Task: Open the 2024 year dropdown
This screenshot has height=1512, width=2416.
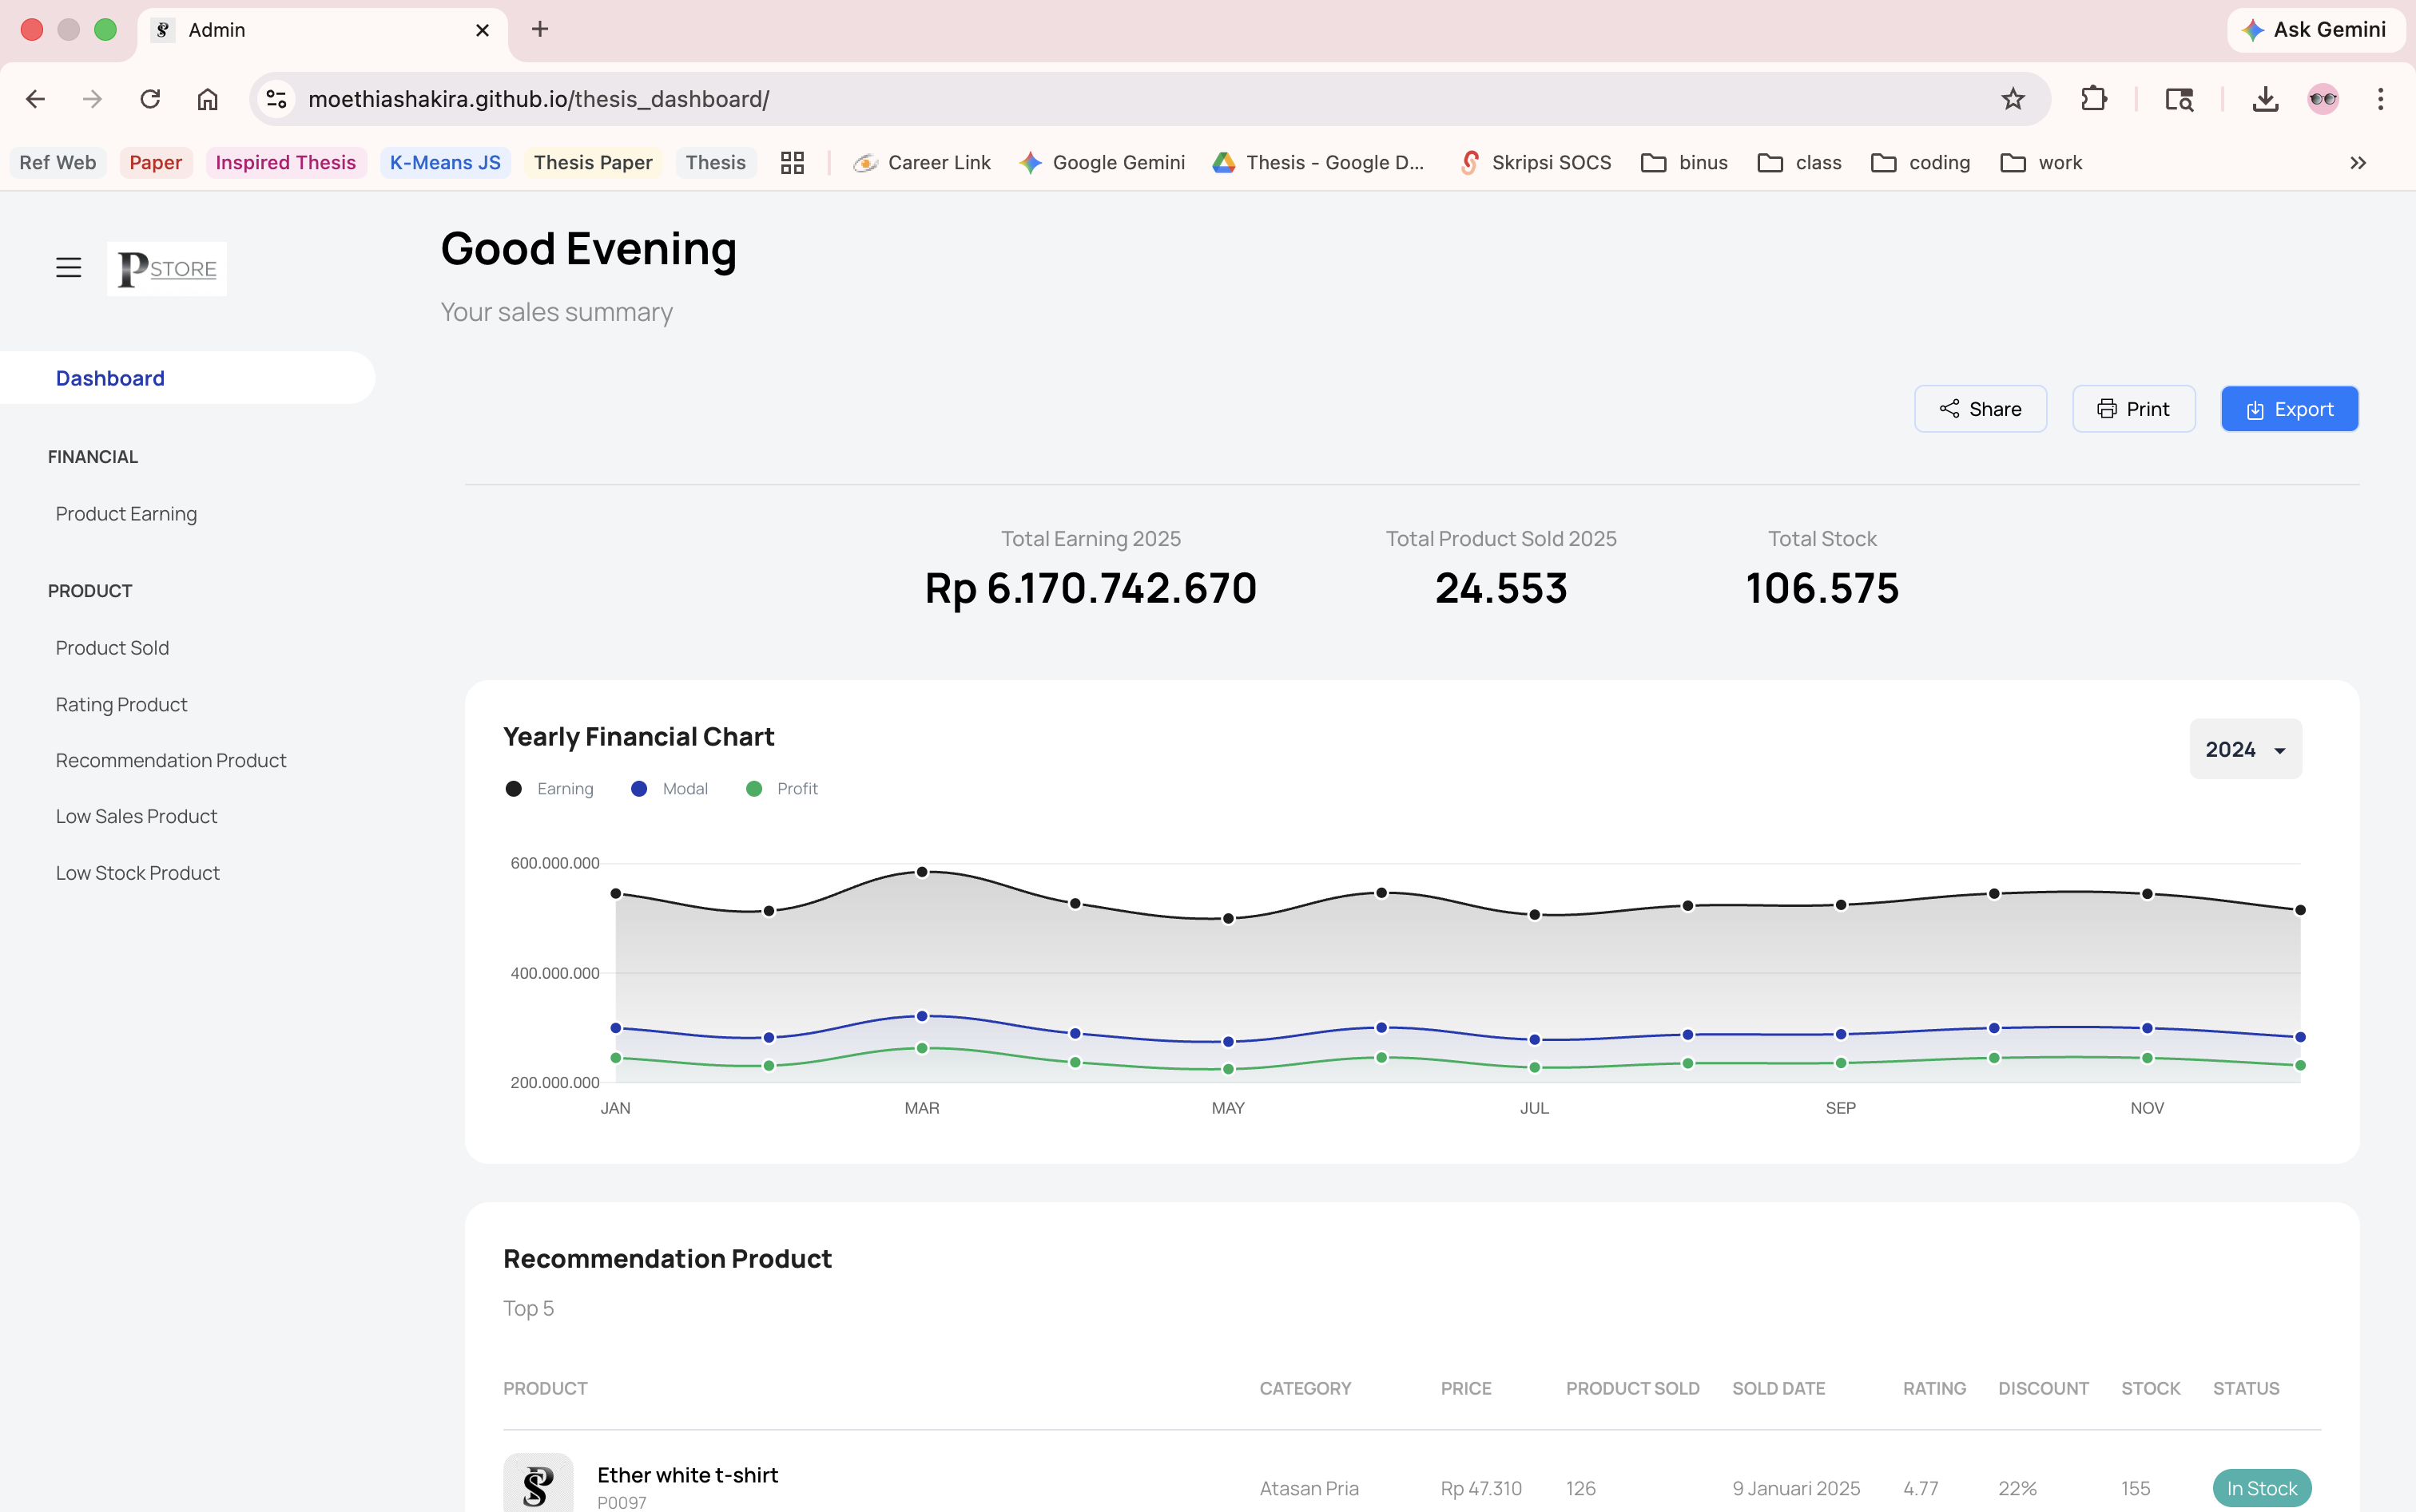Action: (x=2245, y=749)
